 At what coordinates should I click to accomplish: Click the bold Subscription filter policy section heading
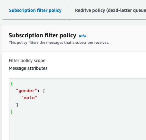(x=43, y=35)
